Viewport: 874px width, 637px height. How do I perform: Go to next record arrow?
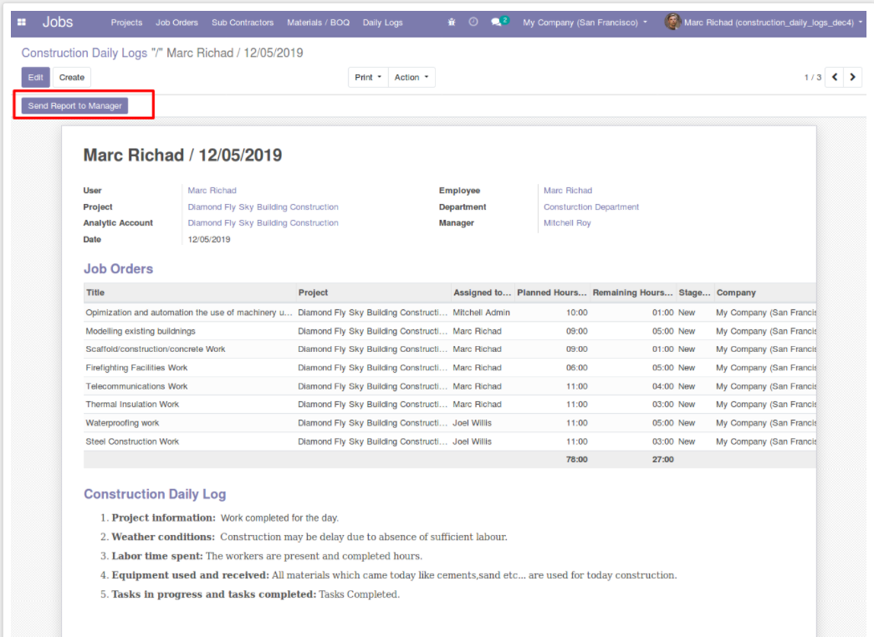[852, 77]
